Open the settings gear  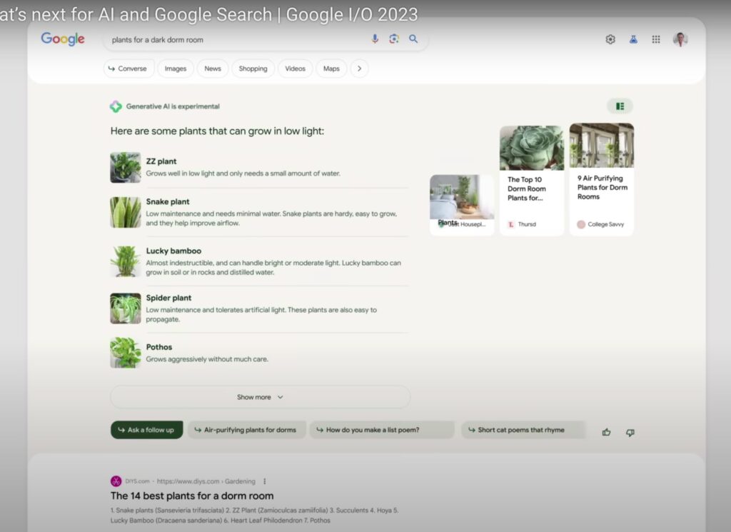pyautogui.click(x=610, y=39)
